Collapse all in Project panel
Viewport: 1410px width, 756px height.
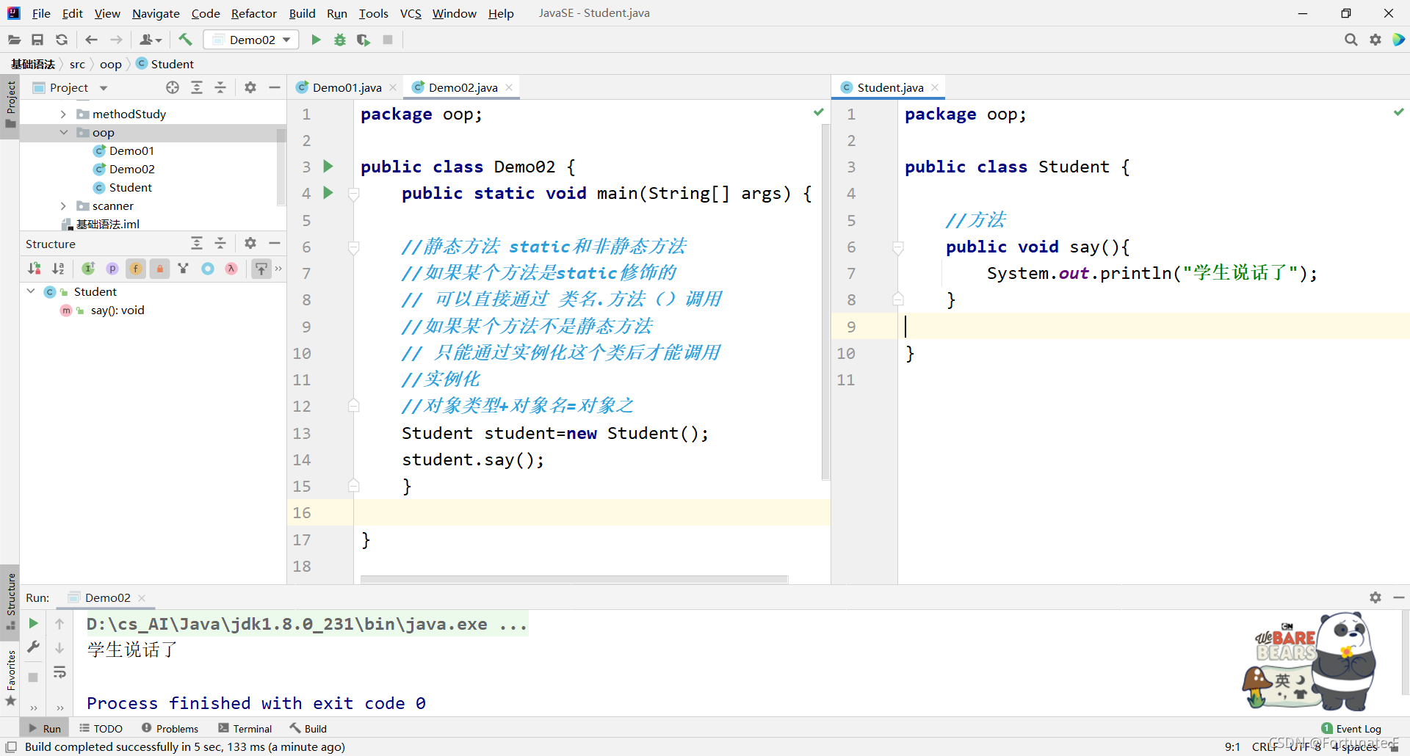point(220,87)
